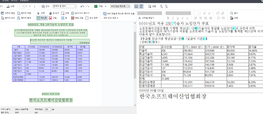Toggle subscript formatting
263x114 pixels.
(188, 18)
